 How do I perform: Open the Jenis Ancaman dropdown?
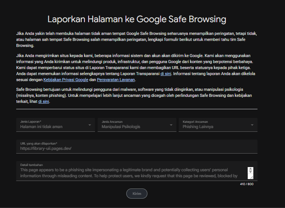point(137,125)
